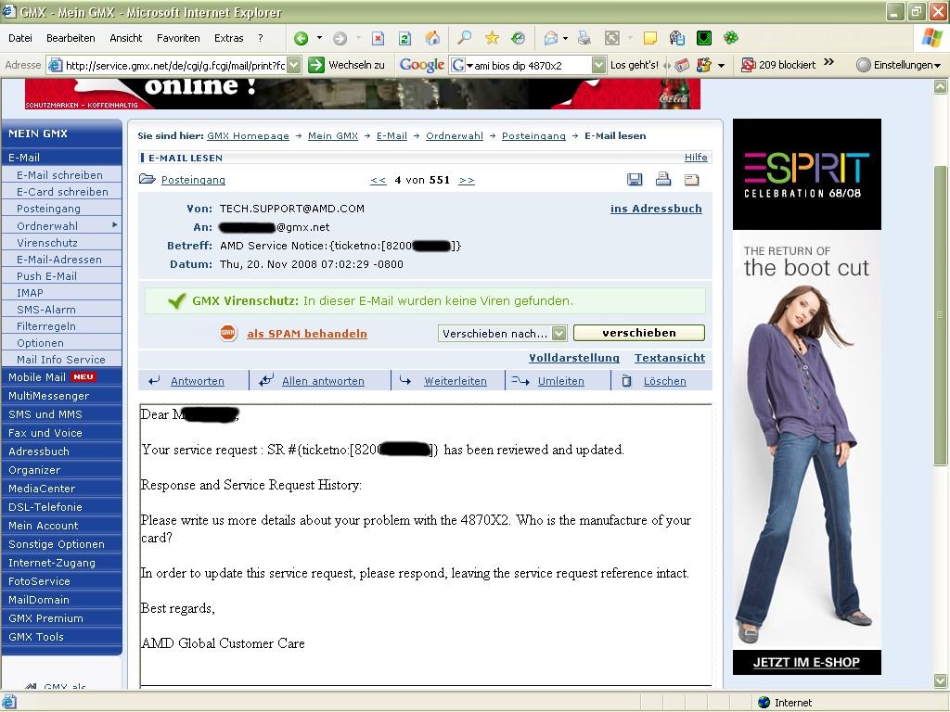Click the red SPAM stop-sign icon
This screenshot has height=712, width=950.
coord(228,333)
